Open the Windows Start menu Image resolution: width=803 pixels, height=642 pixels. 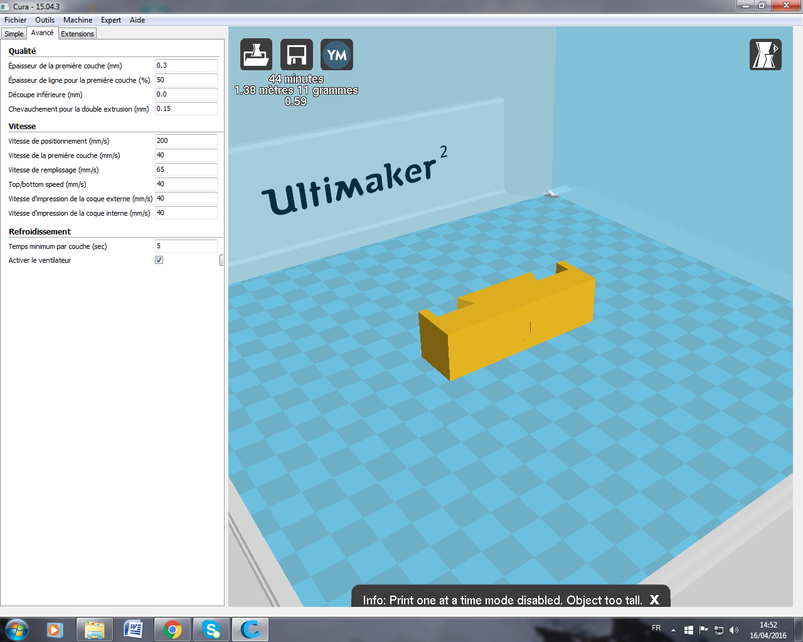[17, 629]
